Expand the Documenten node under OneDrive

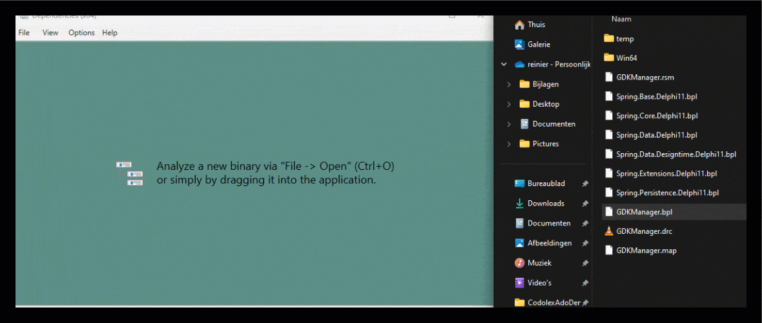click(509, 124)
